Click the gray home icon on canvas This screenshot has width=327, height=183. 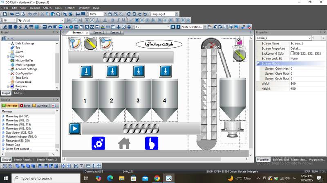[x=124, y=143]
